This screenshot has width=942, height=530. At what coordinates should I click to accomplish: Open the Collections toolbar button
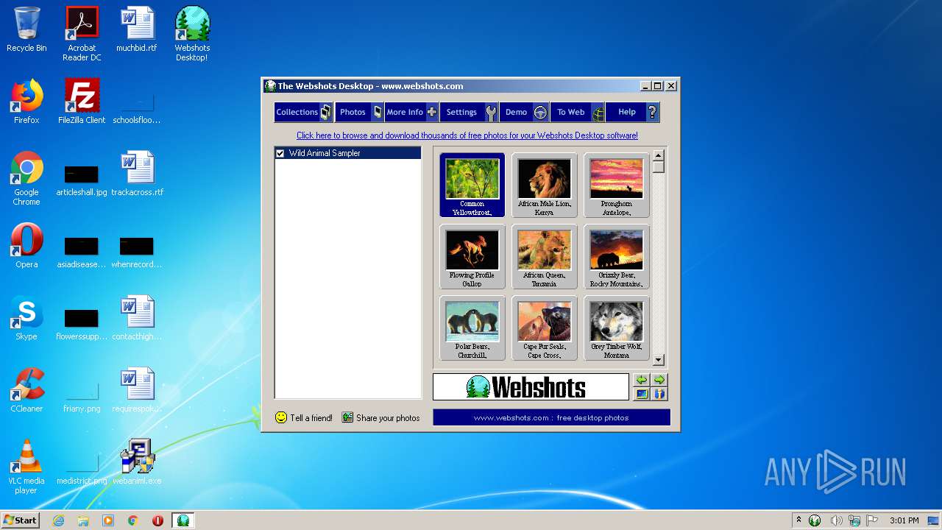[304, 112]
